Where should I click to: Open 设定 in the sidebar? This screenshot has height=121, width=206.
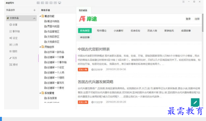click(x=13, y=38)
